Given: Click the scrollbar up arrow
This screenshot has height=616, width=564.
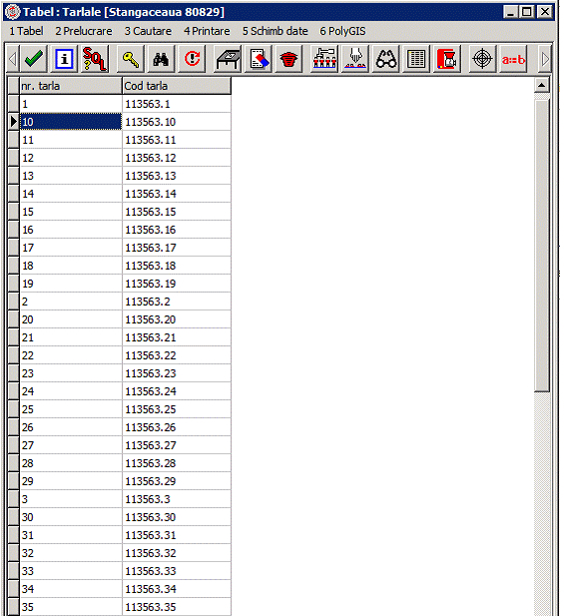Looking at the screenshot, I should tap(542, 85).
